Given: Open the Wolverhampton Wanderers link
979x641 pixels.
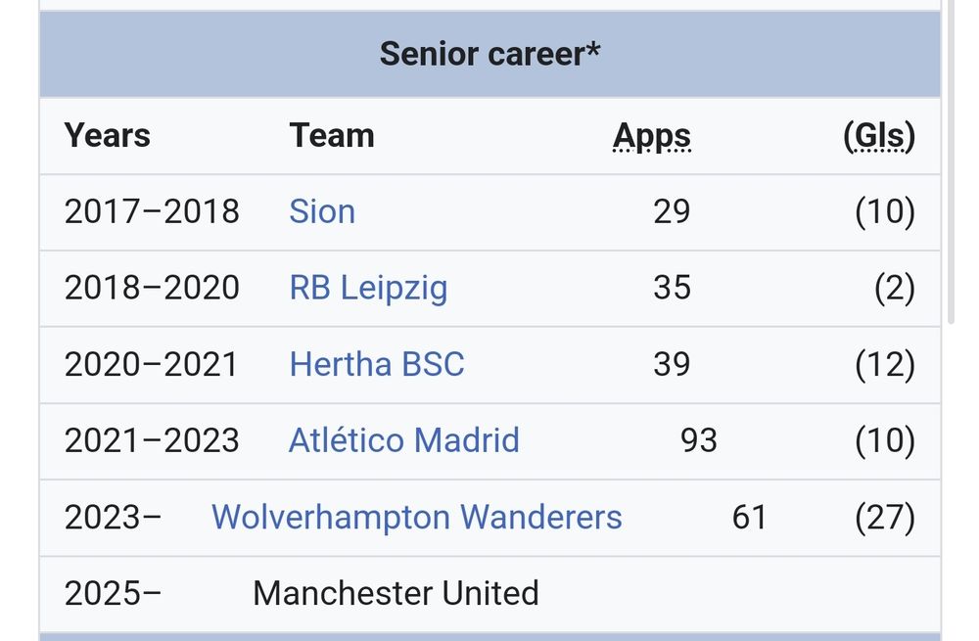Looking at the screenshot, I should 417,518.
